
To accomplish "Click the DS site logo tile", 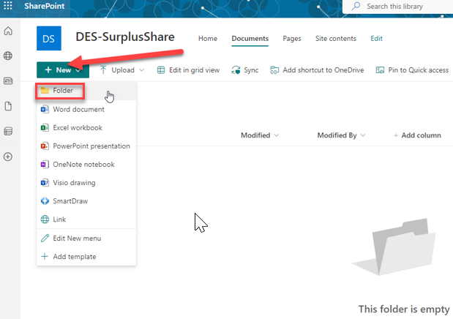I will (x=49, y=39).
